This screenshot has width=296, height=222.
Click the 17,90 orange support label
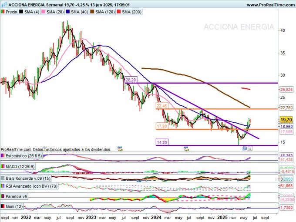162,126
